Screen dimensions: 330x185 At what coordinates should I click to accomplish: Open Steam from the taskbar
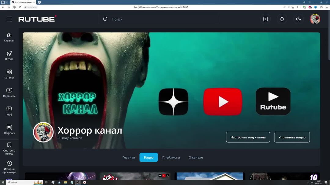59,183
